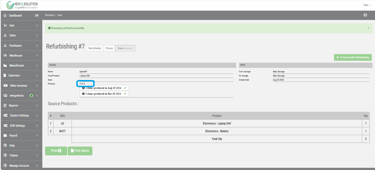Click the Warehouse truck icon
The image size is (375, 170).
tap(5, 55)
